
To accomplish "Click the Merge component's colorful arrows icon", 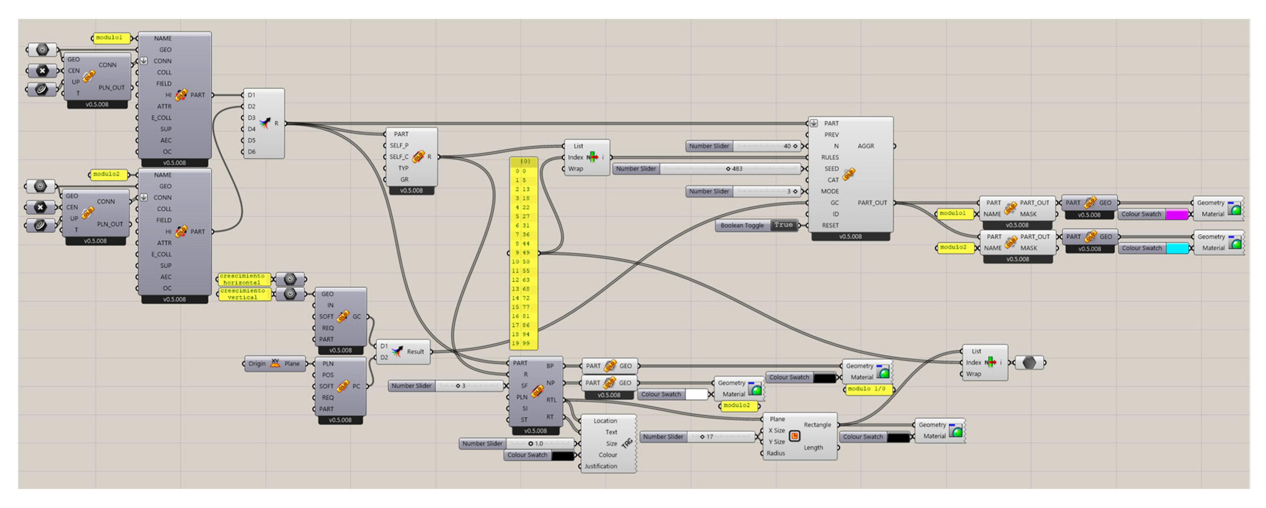I will point(265,123).
